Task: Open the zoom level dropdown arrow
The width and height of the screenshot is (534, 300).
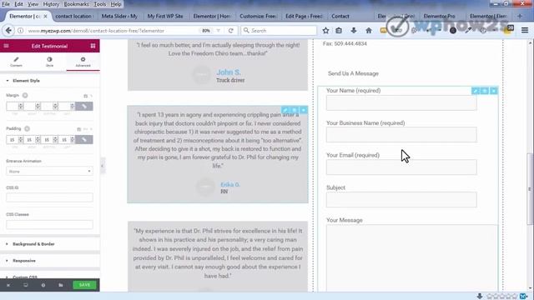Action: pyautogui.click(x=219, y=31)
